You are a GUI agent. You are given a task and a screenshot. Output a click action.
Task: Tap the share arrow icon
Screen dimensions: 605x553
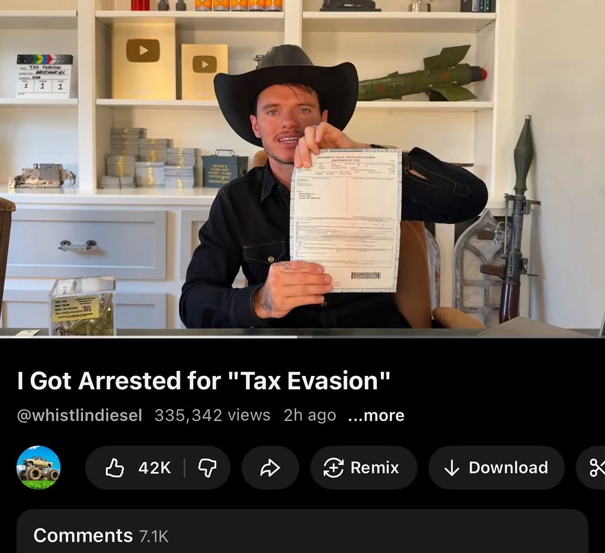(270, 468)
